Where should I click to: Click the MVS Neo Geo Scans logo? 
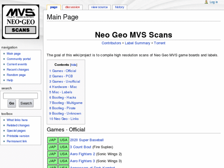21,22
